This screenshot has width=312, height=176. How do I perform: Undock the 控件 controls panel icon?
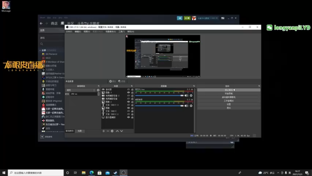(259, 86)
